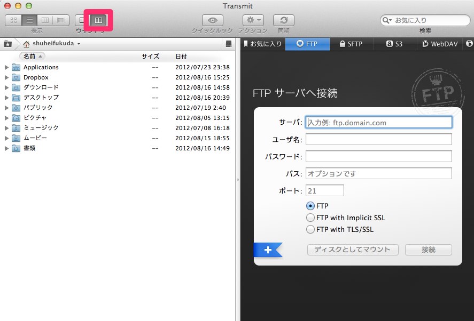This screenshot has height=321, width=474.
Task: Select the plain FTP radio button
Action: 310,206
